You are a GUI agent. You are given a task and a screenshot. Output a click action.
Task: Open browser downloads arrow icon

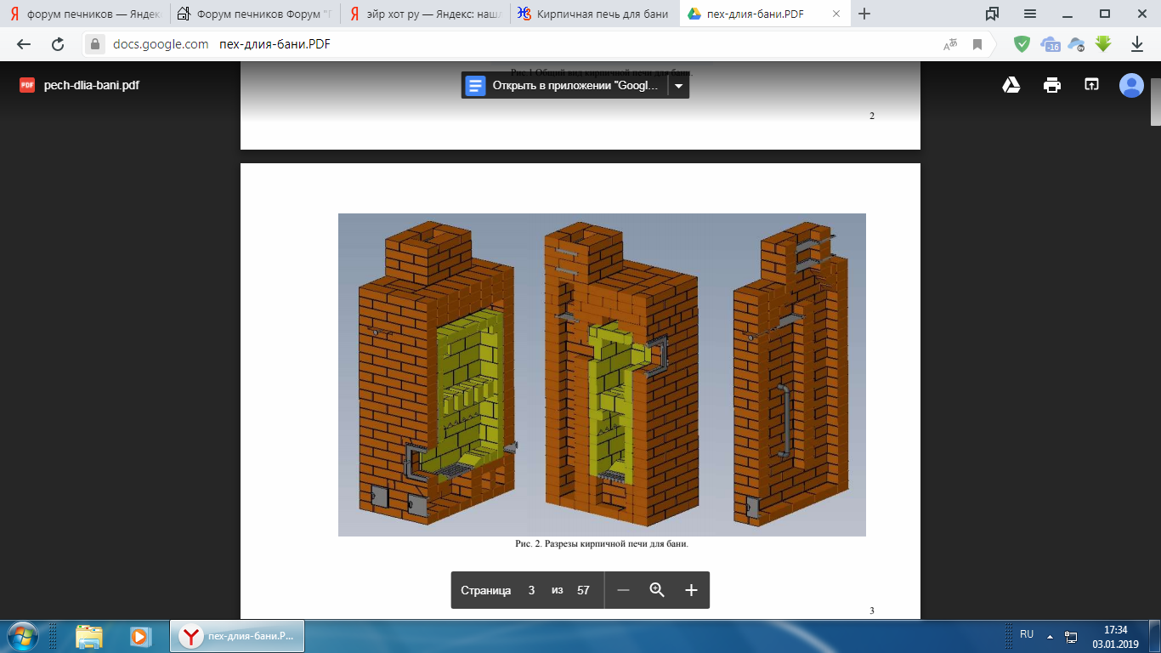[x=1136, y=44]
